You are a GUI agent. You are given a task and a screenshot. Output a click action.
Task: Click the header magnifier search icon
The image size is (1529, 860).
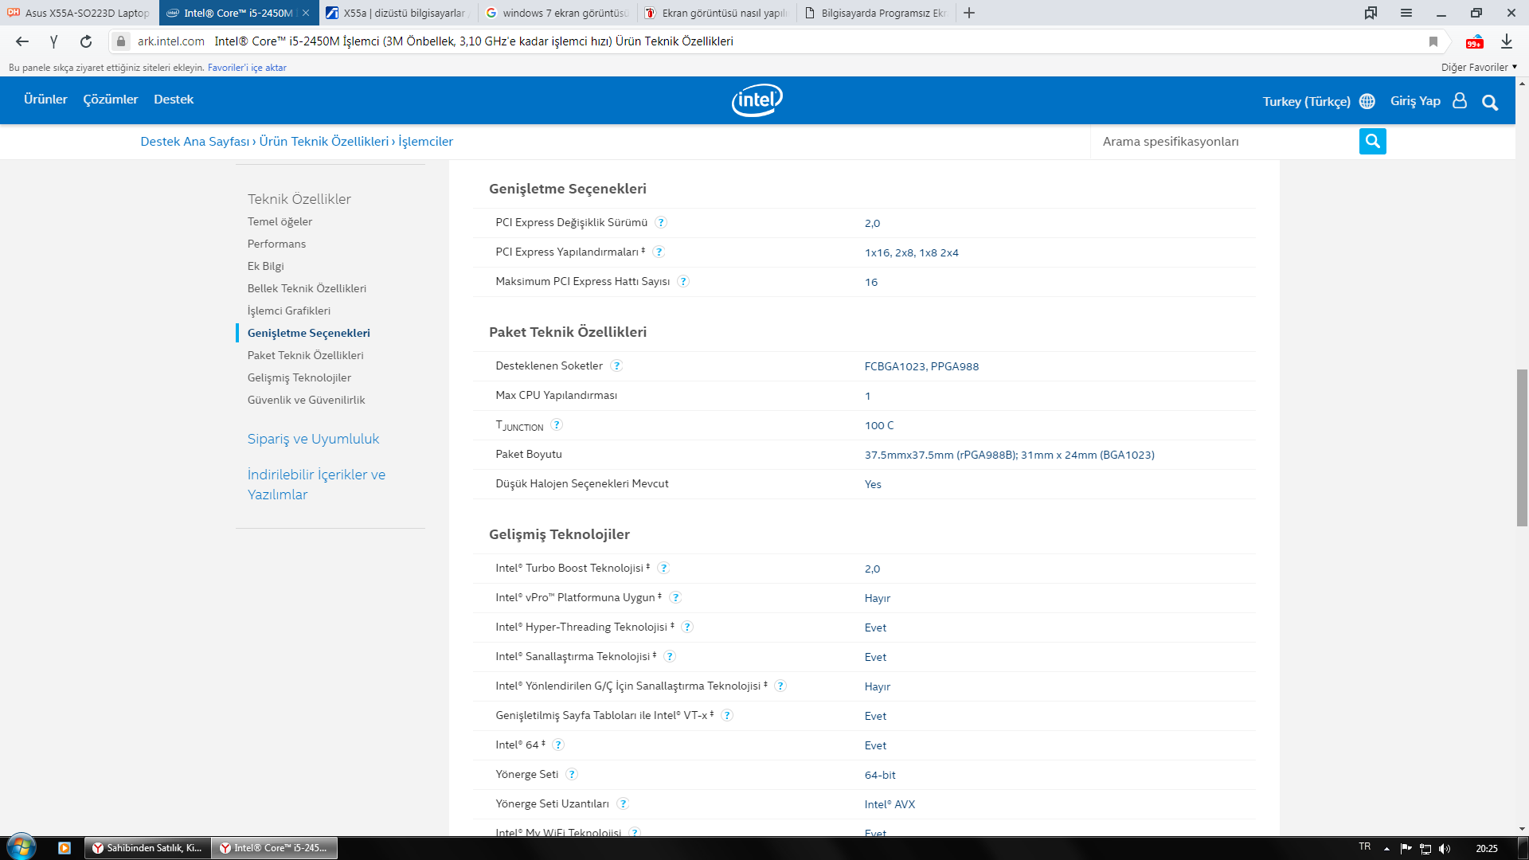1490,102
